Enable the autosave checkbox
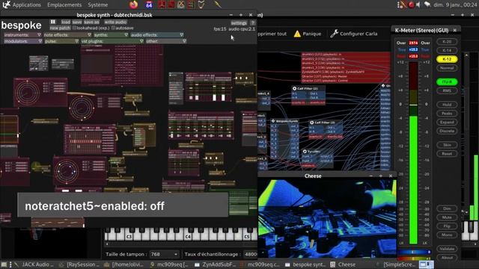This screenshot has height=269, width=479. click(113, 28)
